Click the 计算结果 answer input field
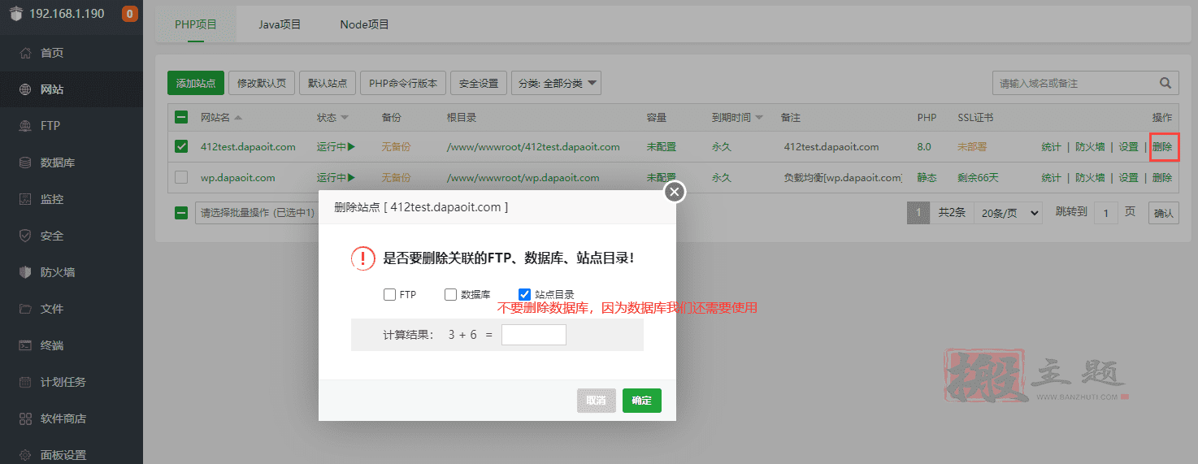 tap(534, 335)
